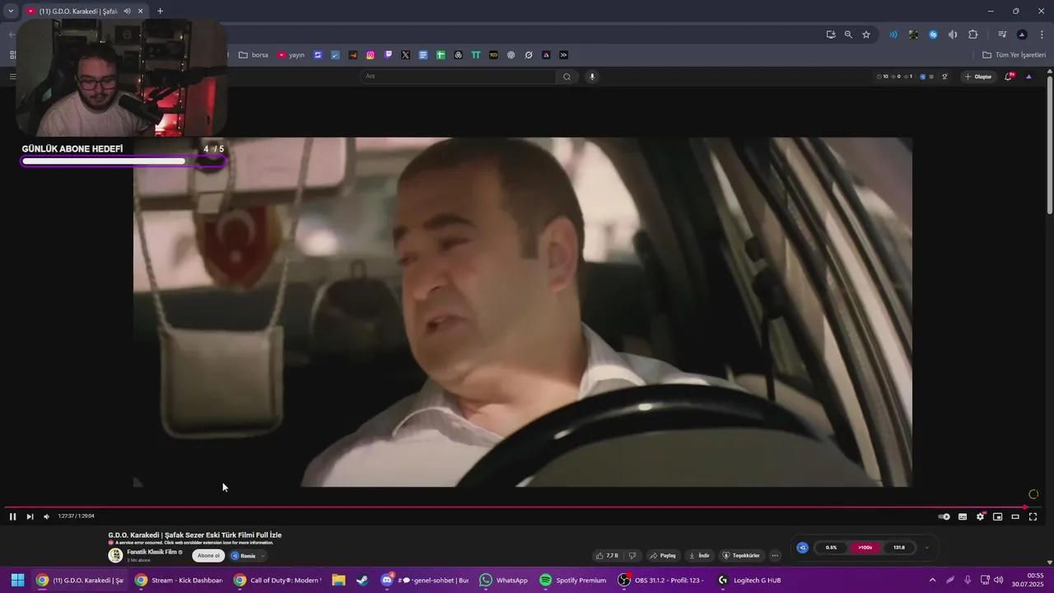Open Chrome three-dot menu
The image size is (1054, 593).
(1042, 35)
